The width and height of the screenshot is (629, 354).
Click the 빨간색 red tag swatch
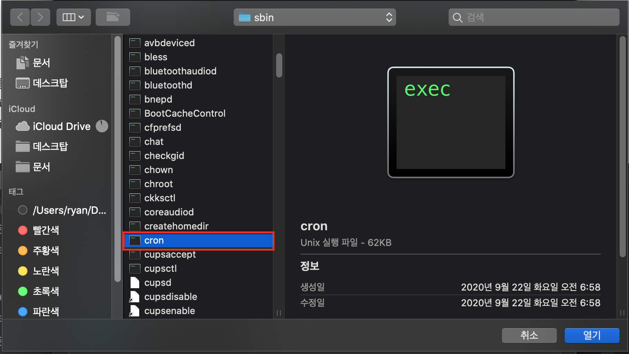[x=22, y=230]
